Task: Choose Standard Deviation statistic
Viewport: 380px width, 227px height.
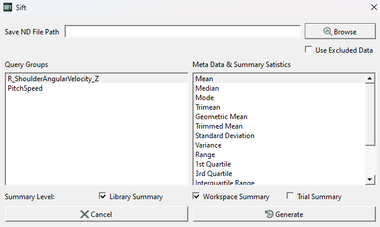Action: coord(279,136)
